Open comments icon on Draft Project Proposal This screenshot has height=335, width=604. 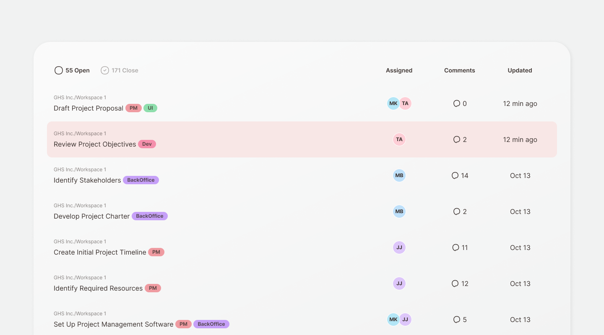[457, 103]
